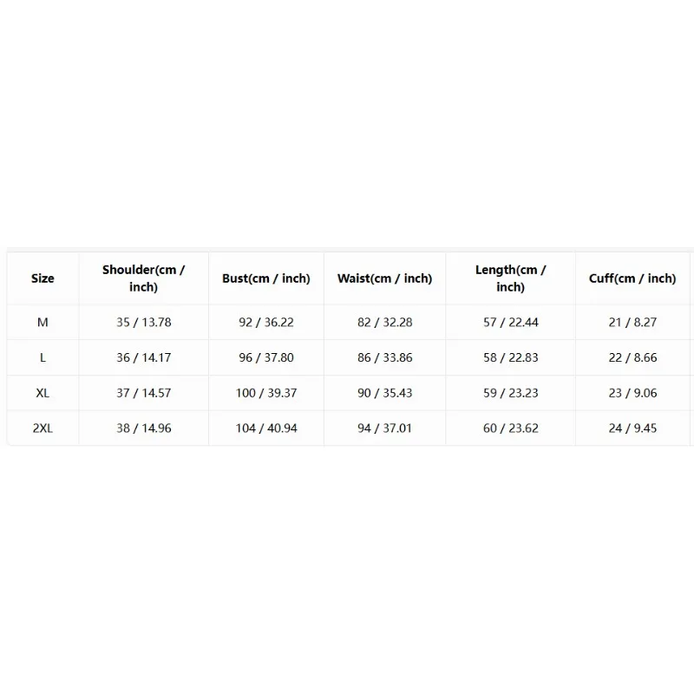Click the Shoulder(cm / inch) header
Screen dimensions: 694x694
[x=143, y=278]
